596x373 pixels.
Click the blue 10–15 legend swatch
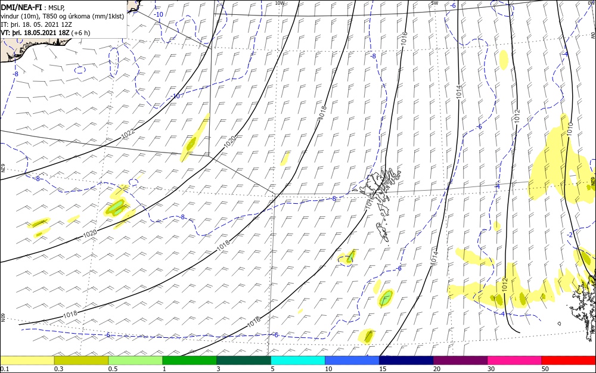click(x=352, y=360)
